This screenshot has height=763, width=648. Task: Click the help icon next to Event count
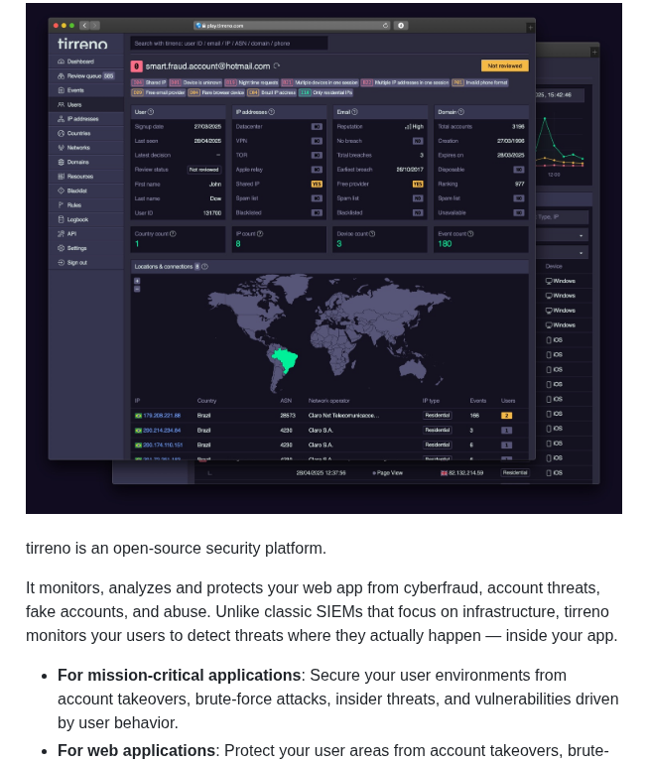pyautogui.click(x=470, y=234)
